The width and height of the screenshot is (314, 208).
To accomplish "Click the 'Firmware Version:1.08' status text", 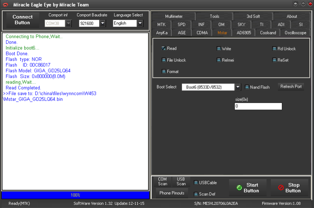I will pyautogui.click(x=281, y=203).
